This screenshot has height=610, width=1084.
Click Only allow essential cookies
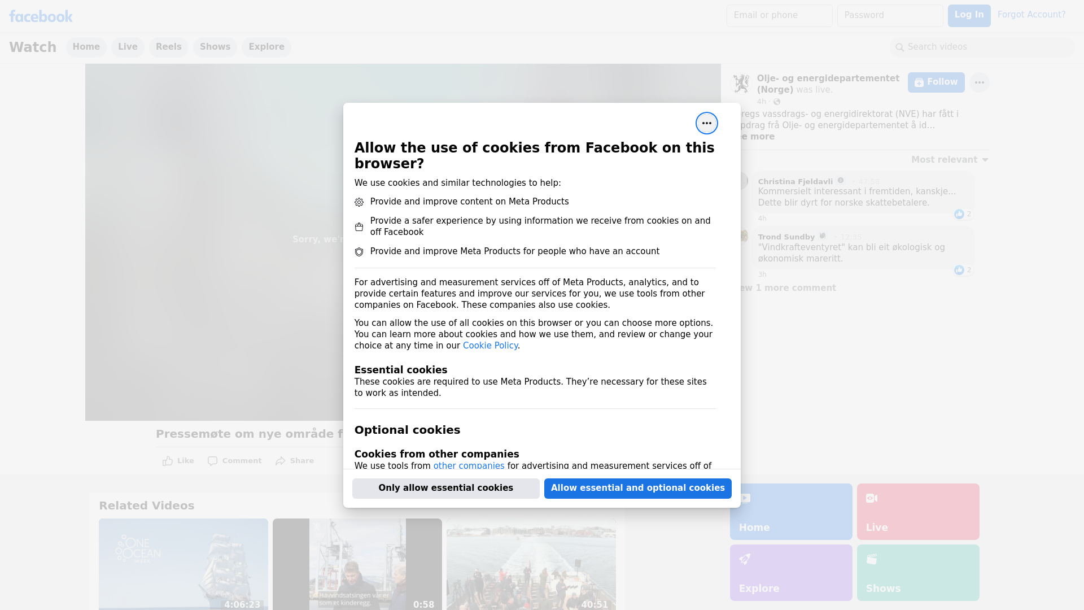446,489
